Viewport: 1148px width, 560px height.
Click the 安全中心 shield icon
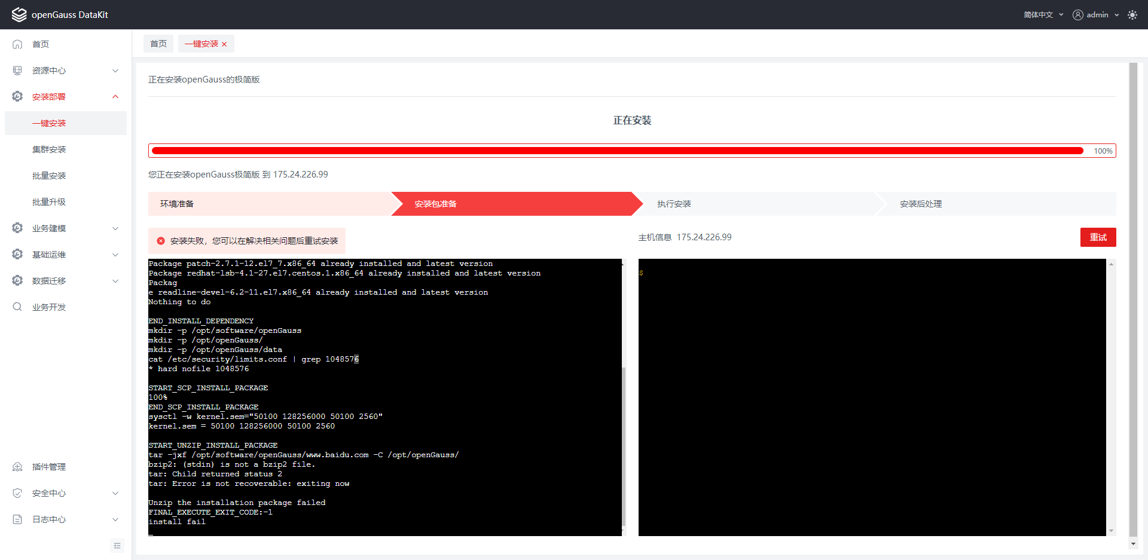(17, 493)
